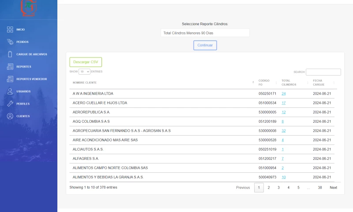
Task: Jump to last page 38
Action: click(x=320, y=188)
